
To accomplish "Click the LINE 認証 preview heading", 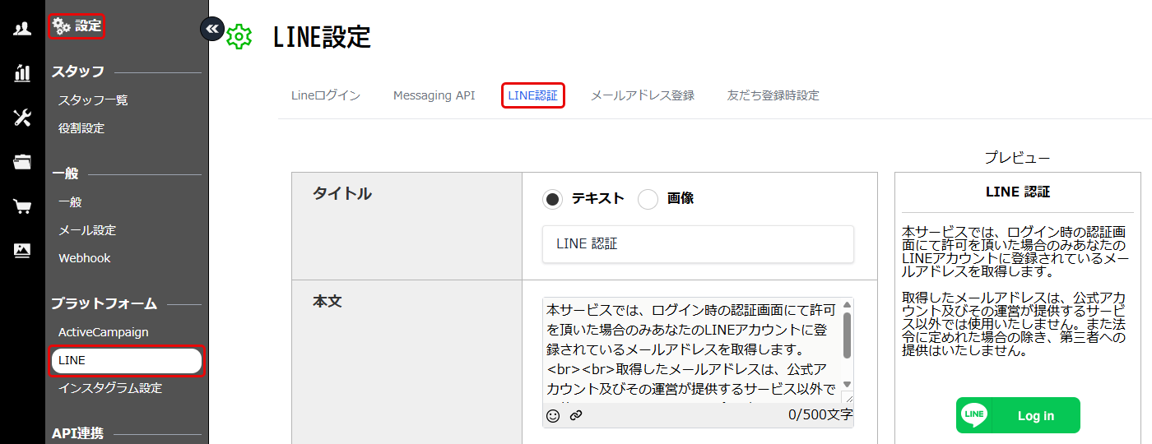I will click(1018, 192).
